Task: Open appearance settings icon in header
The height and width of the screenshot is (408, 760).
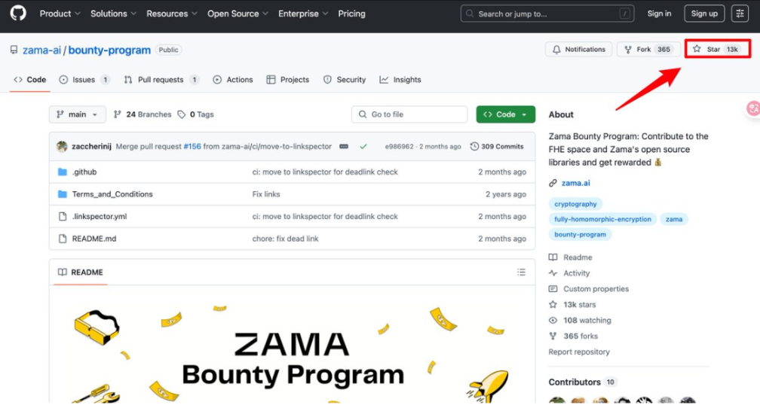Action: click(740, 14)
